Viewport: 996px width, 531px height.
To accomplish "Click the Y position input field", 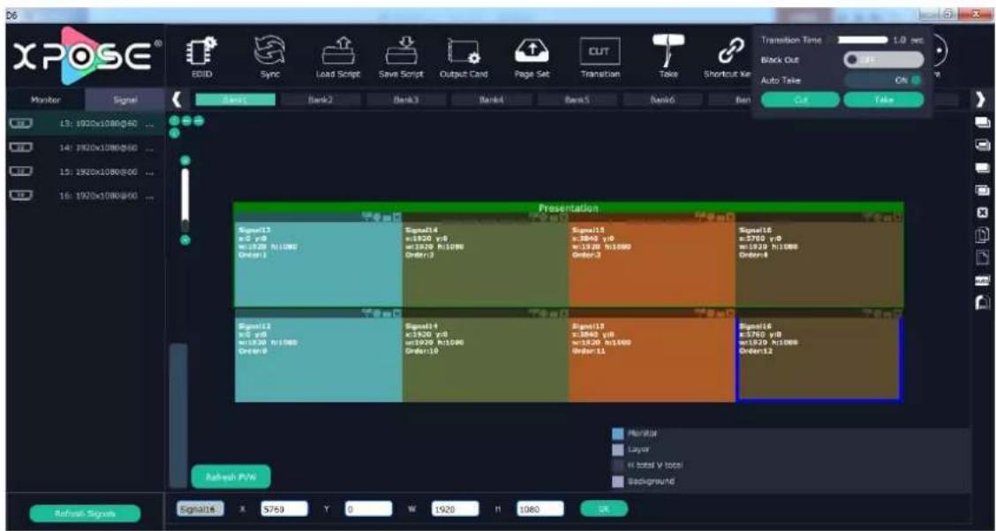I will (368, 509).
